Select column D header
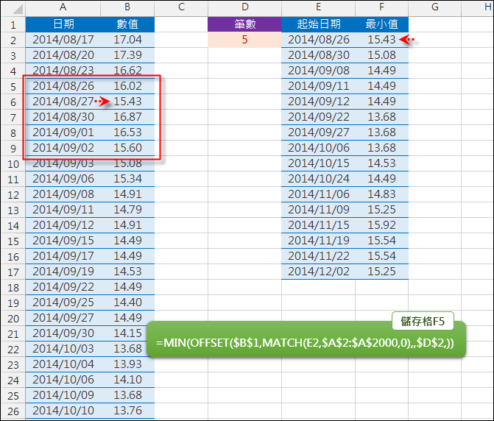Viewport: 494px width, 421px height. pos(244,8)
